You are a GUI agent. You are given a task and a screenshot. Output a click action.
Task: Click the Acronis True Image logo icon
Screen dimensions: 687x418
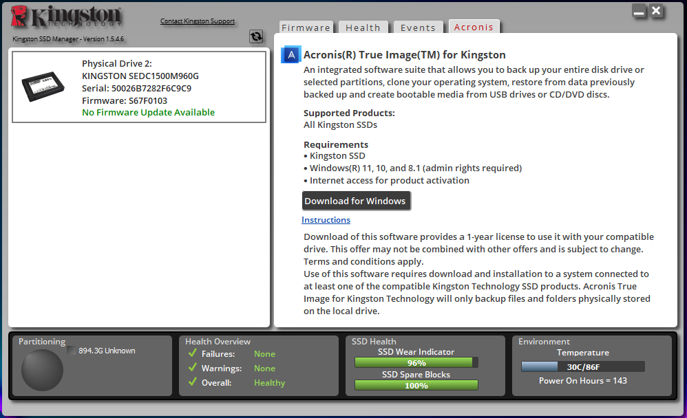pyautogui.click(x=291, y=55)
